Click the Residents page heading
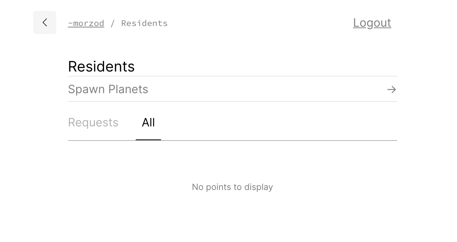 coord(101,66)
